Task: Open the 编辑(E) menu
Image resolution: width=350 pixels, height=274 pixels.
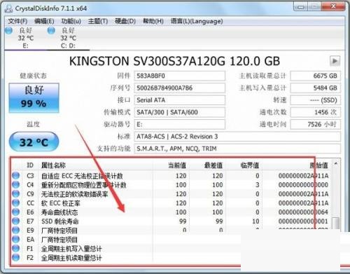Action: (x=44, y=21)
